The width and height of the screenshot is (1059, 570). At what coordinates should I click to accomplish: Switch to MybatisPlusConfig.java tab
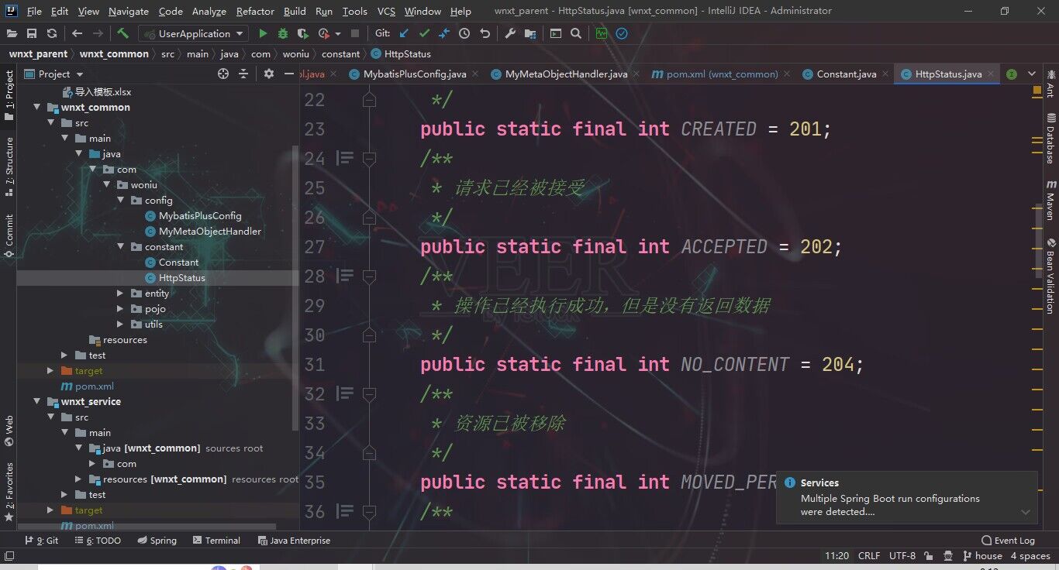415,74
